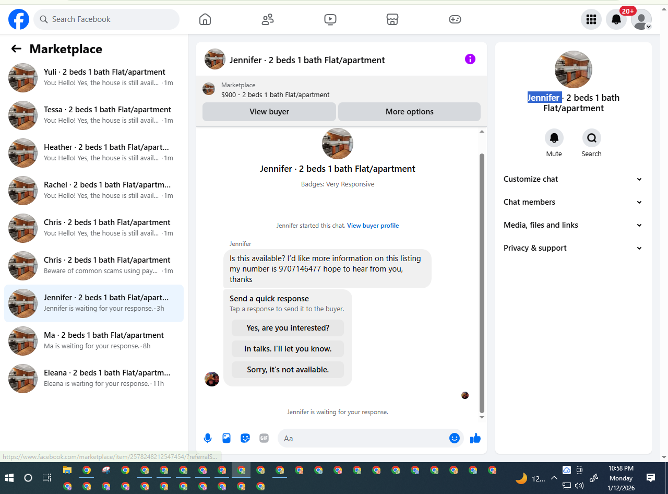The image size is (668, 494).
Task: Open account profile avatar menu
Action: 641,19
